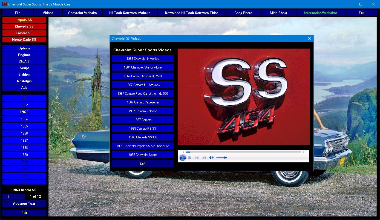Select year 1961 in sidebar
The height and width of the screenshot is (220, 380).
tap(24, 98)
